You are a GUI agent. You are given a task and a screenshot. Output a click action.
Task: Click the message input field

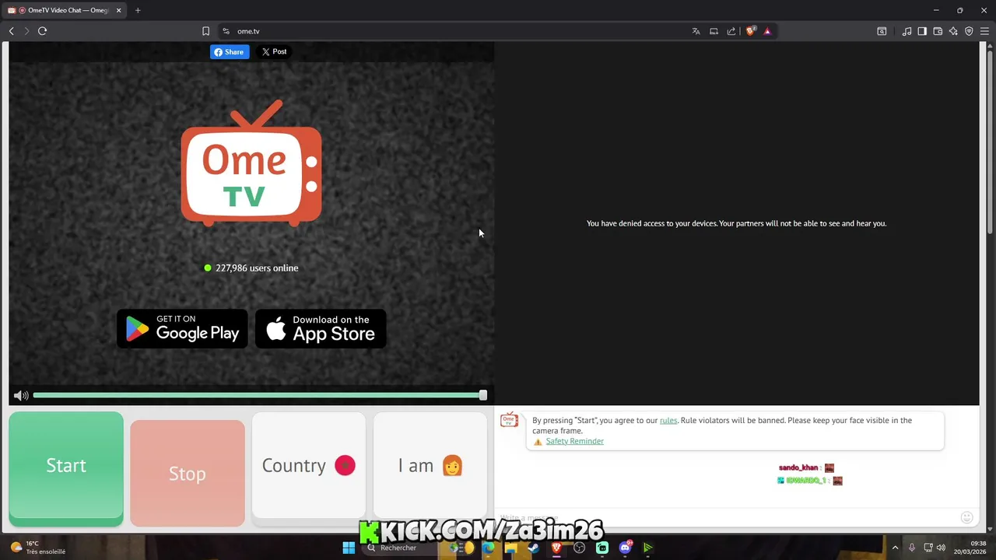(728, 517)
